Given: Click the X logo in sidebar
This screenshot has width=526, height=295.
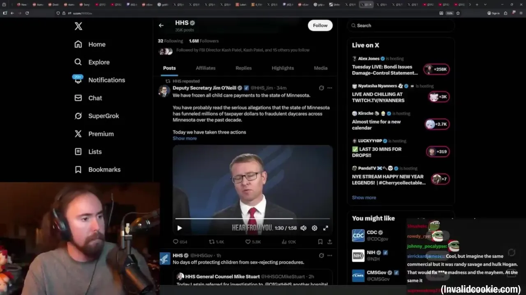Looking at the screenshot, I should (78, 26).
